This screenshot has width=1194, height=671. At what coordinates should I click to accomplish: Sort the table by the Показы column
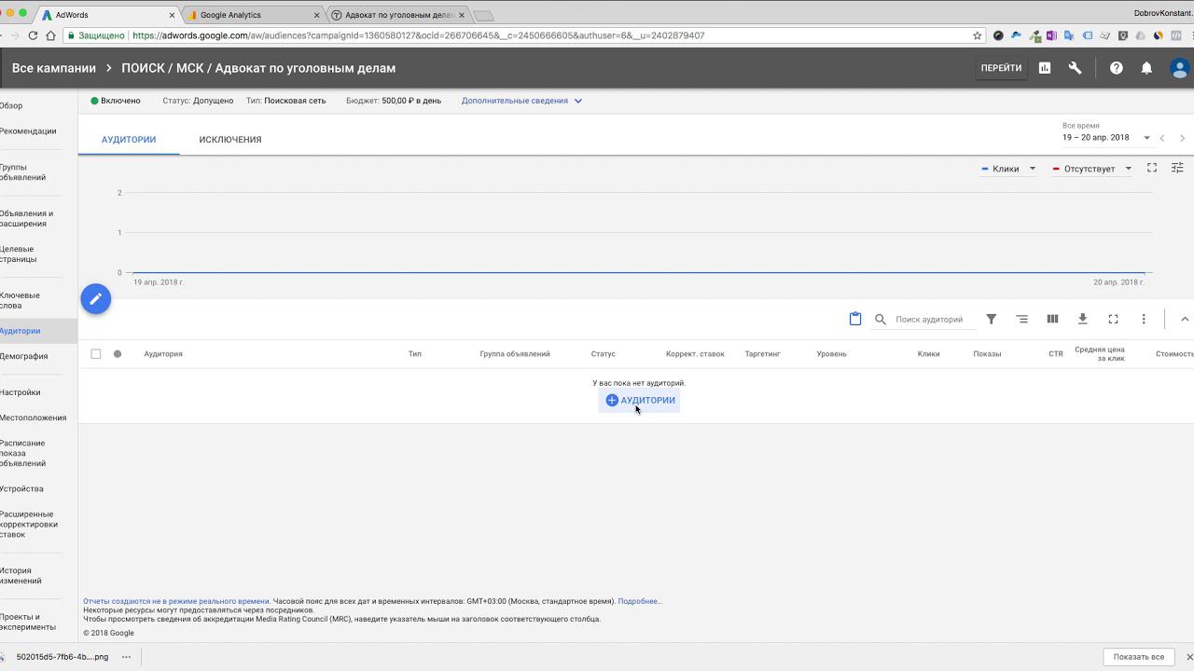pos(987,354)
